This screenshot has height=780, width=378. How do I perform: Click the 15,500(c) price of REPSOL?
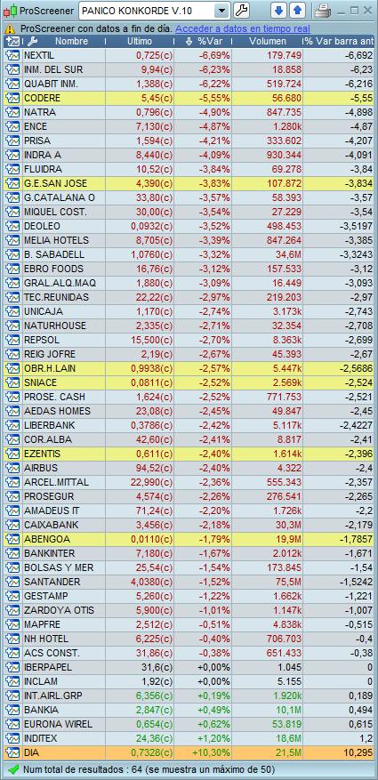tap(152, 341)
